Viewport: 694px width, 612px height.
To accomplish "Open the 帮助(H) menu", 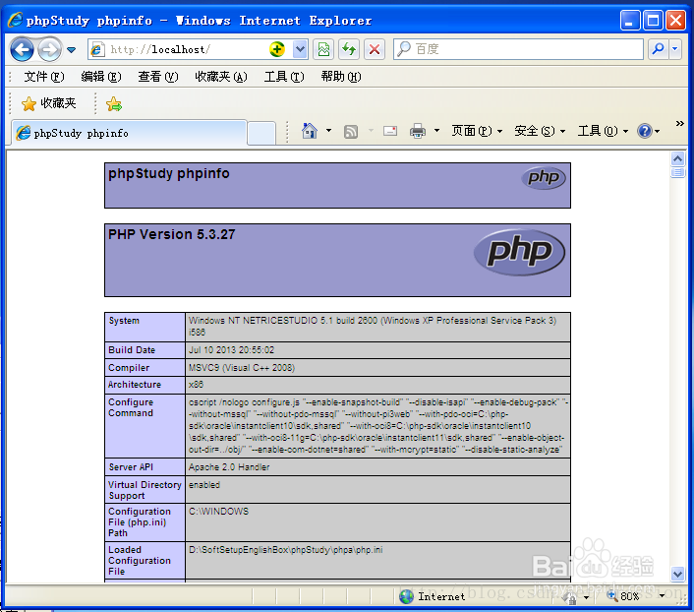I will [x=341, y=77].
